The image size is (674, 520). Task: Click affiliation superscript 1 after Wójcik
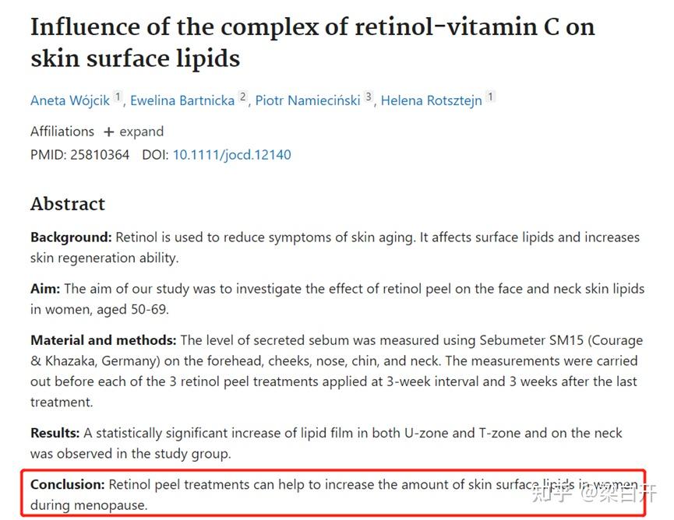[x=118, y=97]
